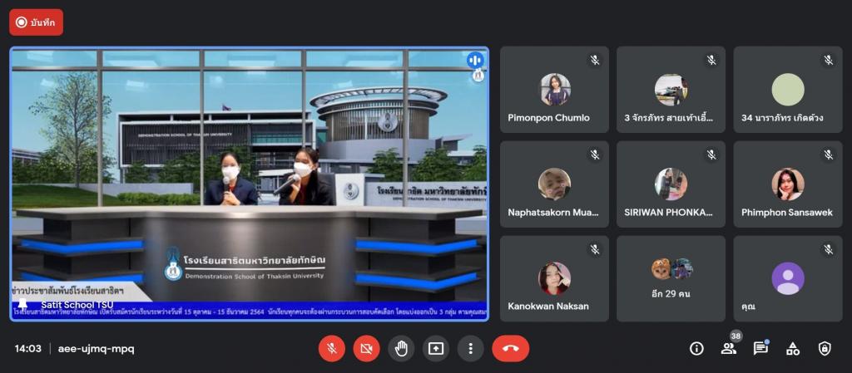Click Kanokwan Naksan's muted mic icon
Image resolution: width=852 pixels, height=373 pixels.
[595, 249]
